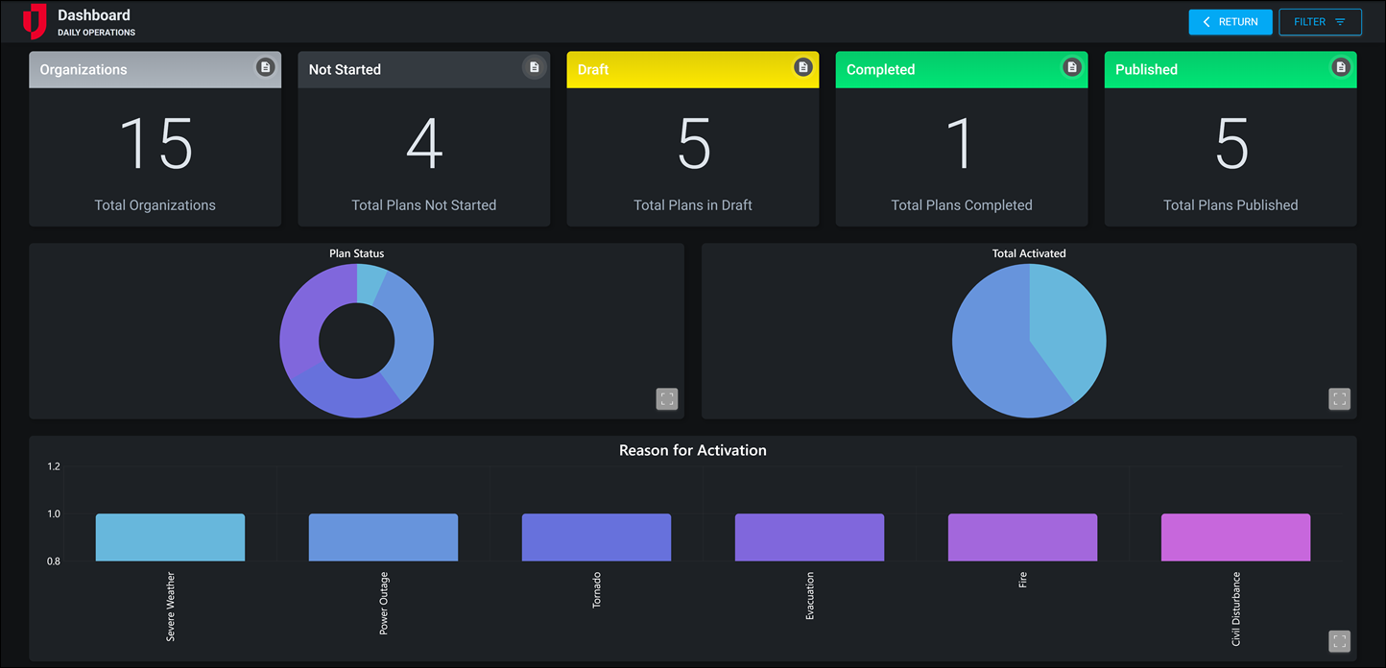The width and height of the screenshot is (1386, 668).
Task: Open the report icon on the yellow Draft card
Action: (x=802, y=67)
